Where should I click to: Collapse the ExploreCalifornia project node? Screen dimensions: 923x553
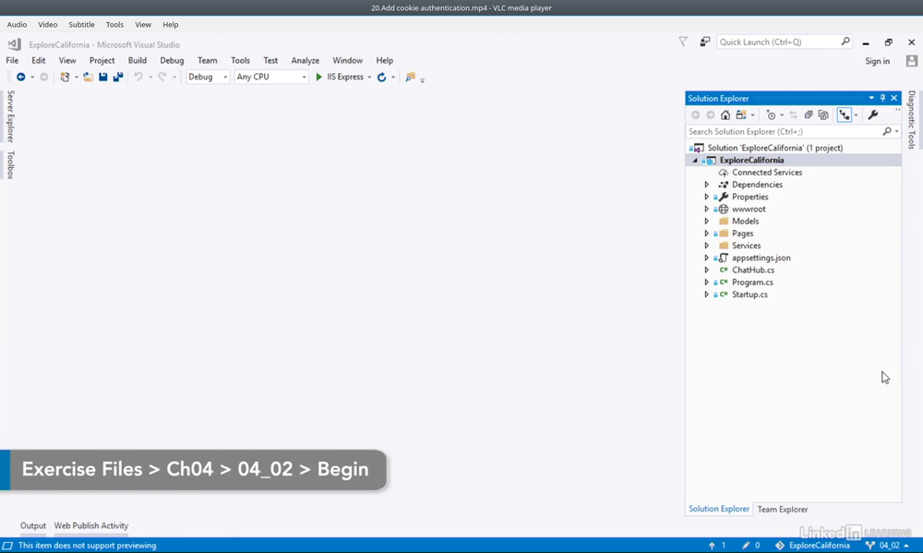695,161
